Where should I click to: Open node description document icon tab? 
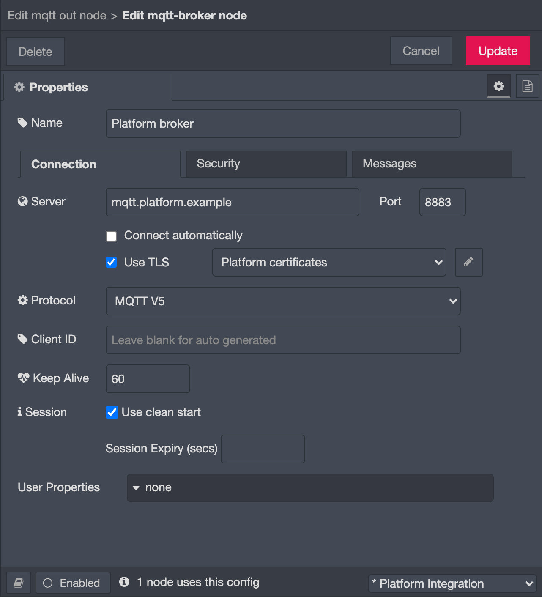(x=527, y=86)
